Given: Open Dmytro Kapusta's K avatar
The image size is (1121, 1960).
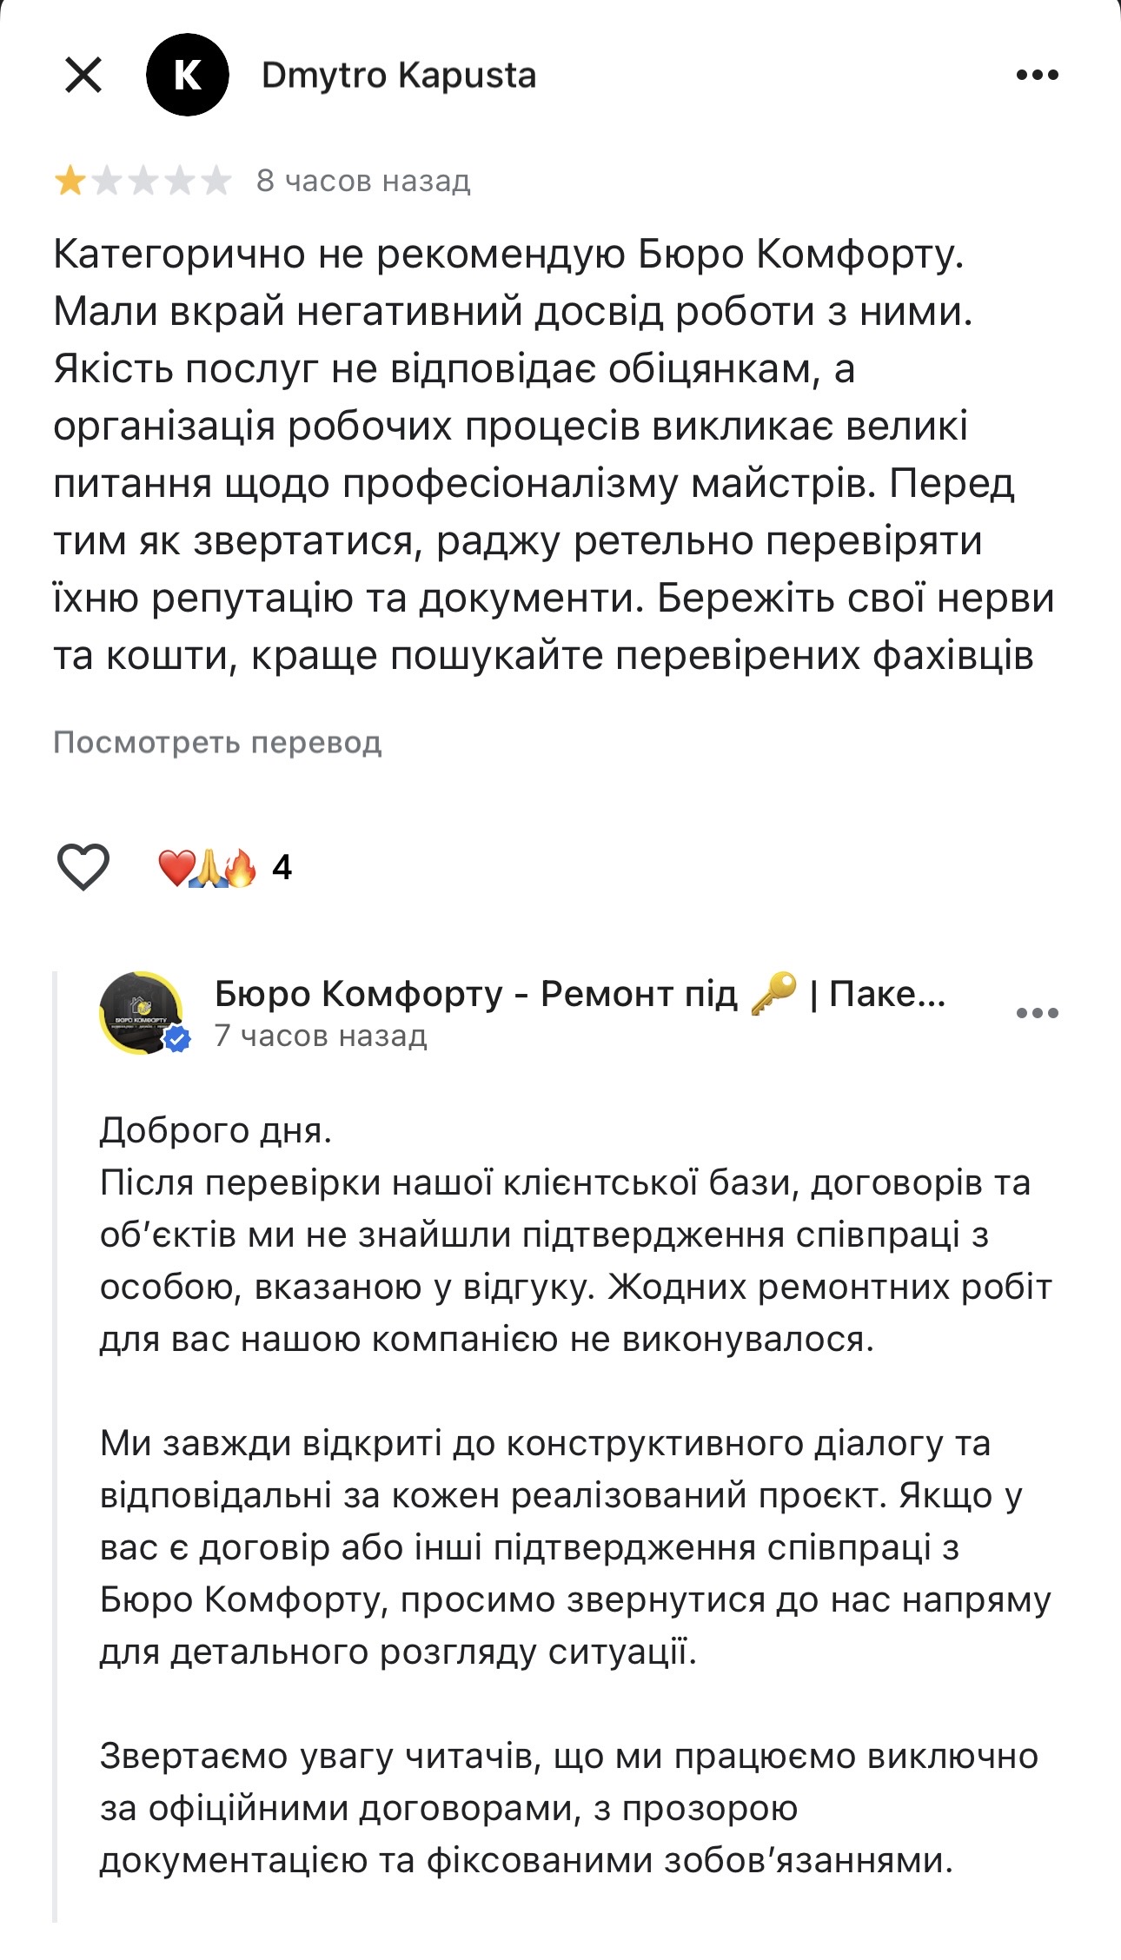Looking at the screenshot, I should 187,76.
